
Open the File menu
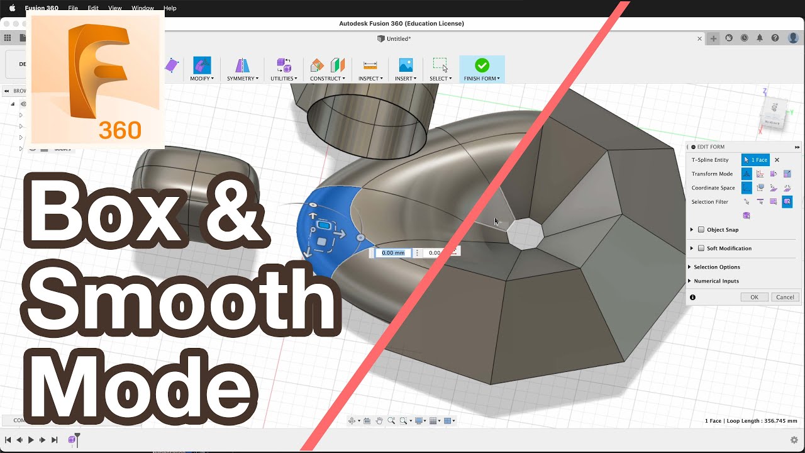pyautogui.click(x=73, y=8)
